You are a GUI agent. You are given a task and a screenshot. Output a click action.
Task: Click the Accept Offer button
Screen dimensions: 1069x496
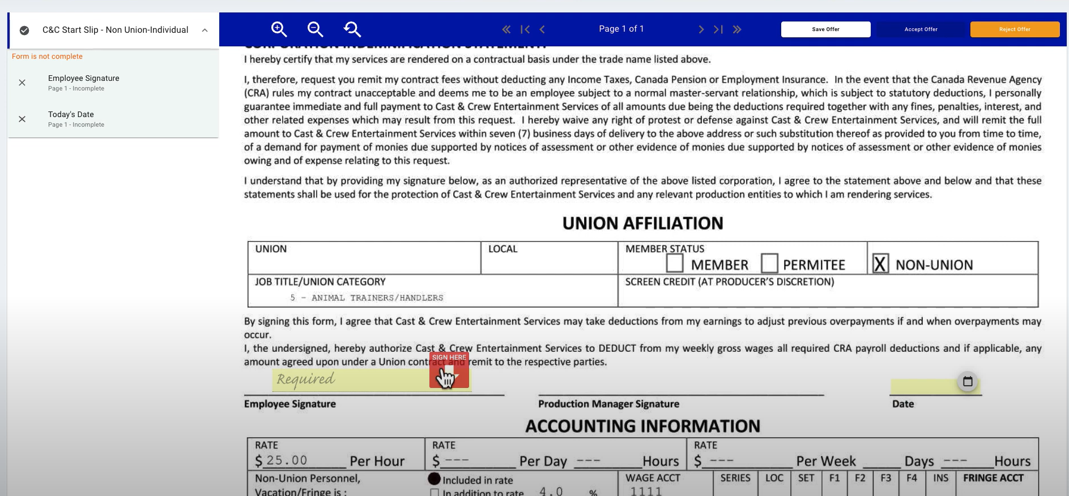coord(921,29)
